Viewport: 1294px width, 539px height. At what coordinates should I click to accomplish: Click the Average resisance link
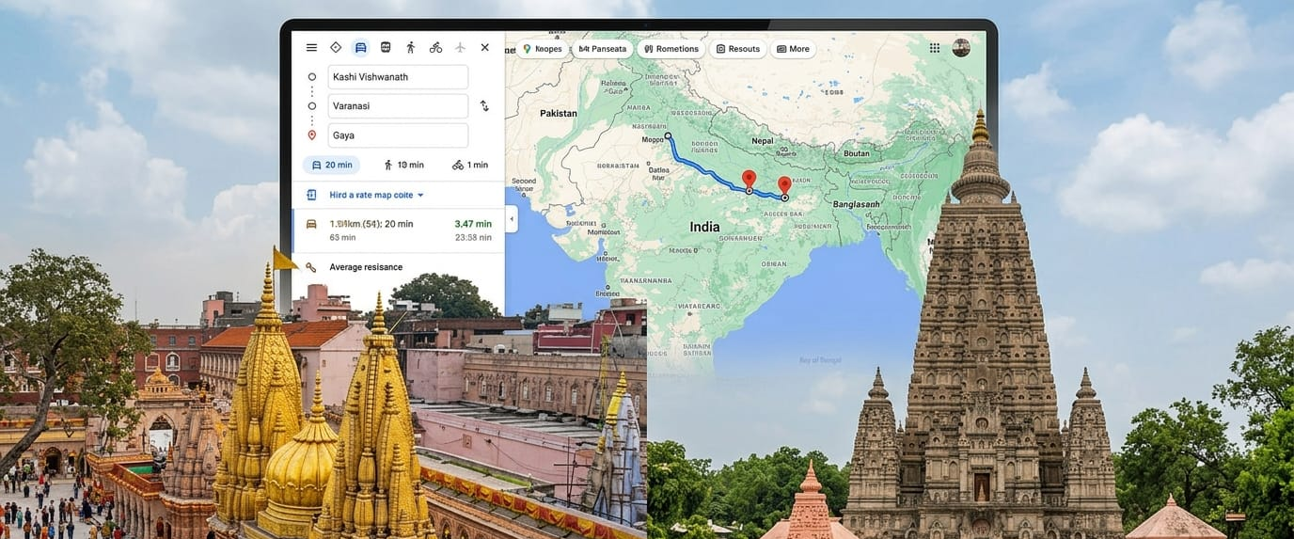365,267
